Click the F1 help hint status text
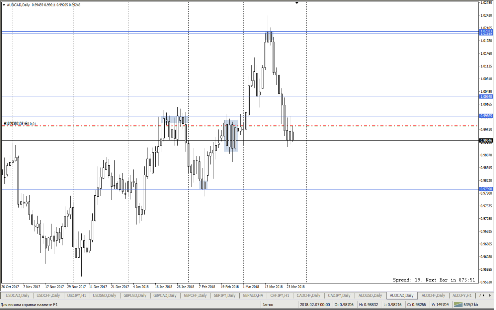This screenshot has height=310, width=496. 29,304
